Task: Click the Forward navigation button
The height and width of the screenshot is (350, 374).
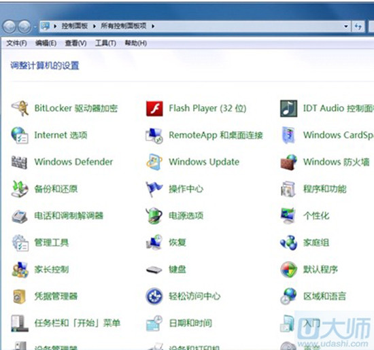Action: pyautogui.click(x=24, y=27)
